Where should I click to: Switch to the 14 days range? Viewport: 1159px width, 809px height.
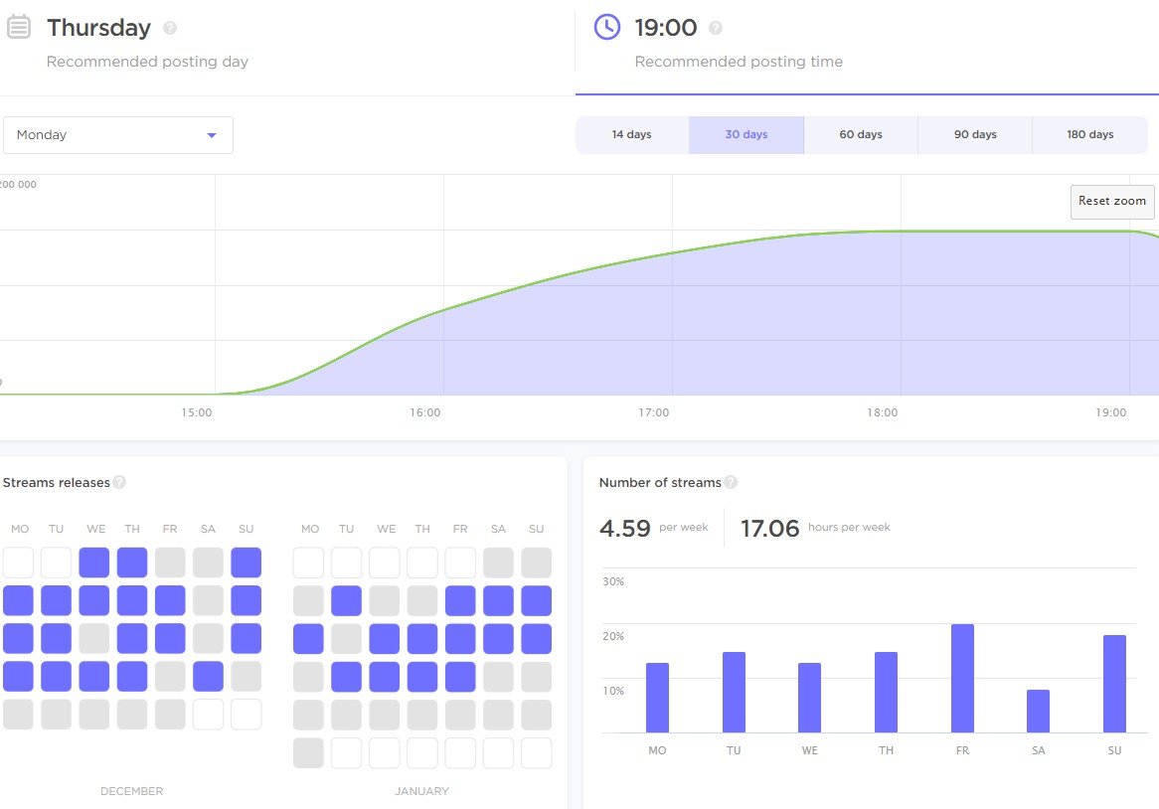click(x=631, y=135)
